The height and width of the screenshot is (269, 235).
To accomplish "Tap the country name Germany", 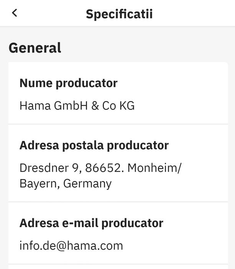I will click(87, 183).
